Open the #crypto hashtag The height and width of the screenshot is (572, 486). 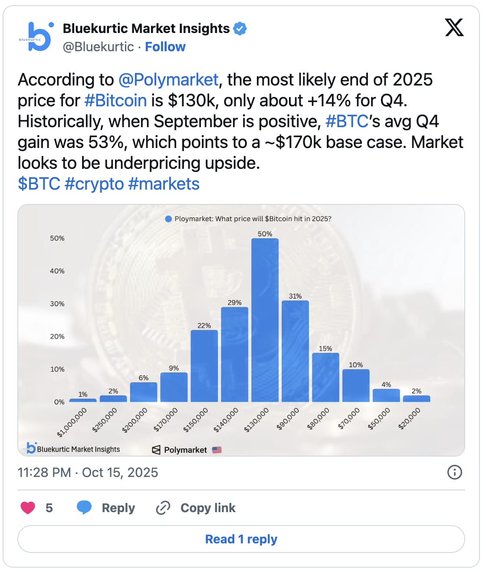(x=94, y=184)
